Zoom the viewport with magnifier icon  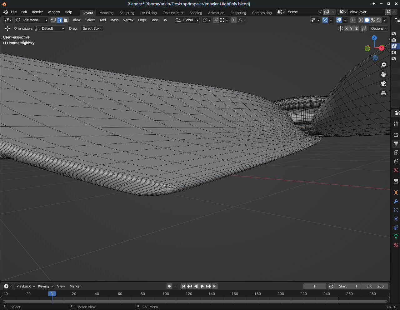click(x=383, y=65)
